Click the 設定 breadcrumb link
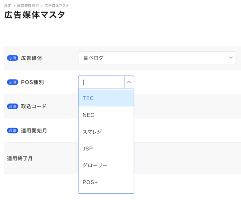The image size is (241, 200). pyautogui.click(x=8, y=6)
